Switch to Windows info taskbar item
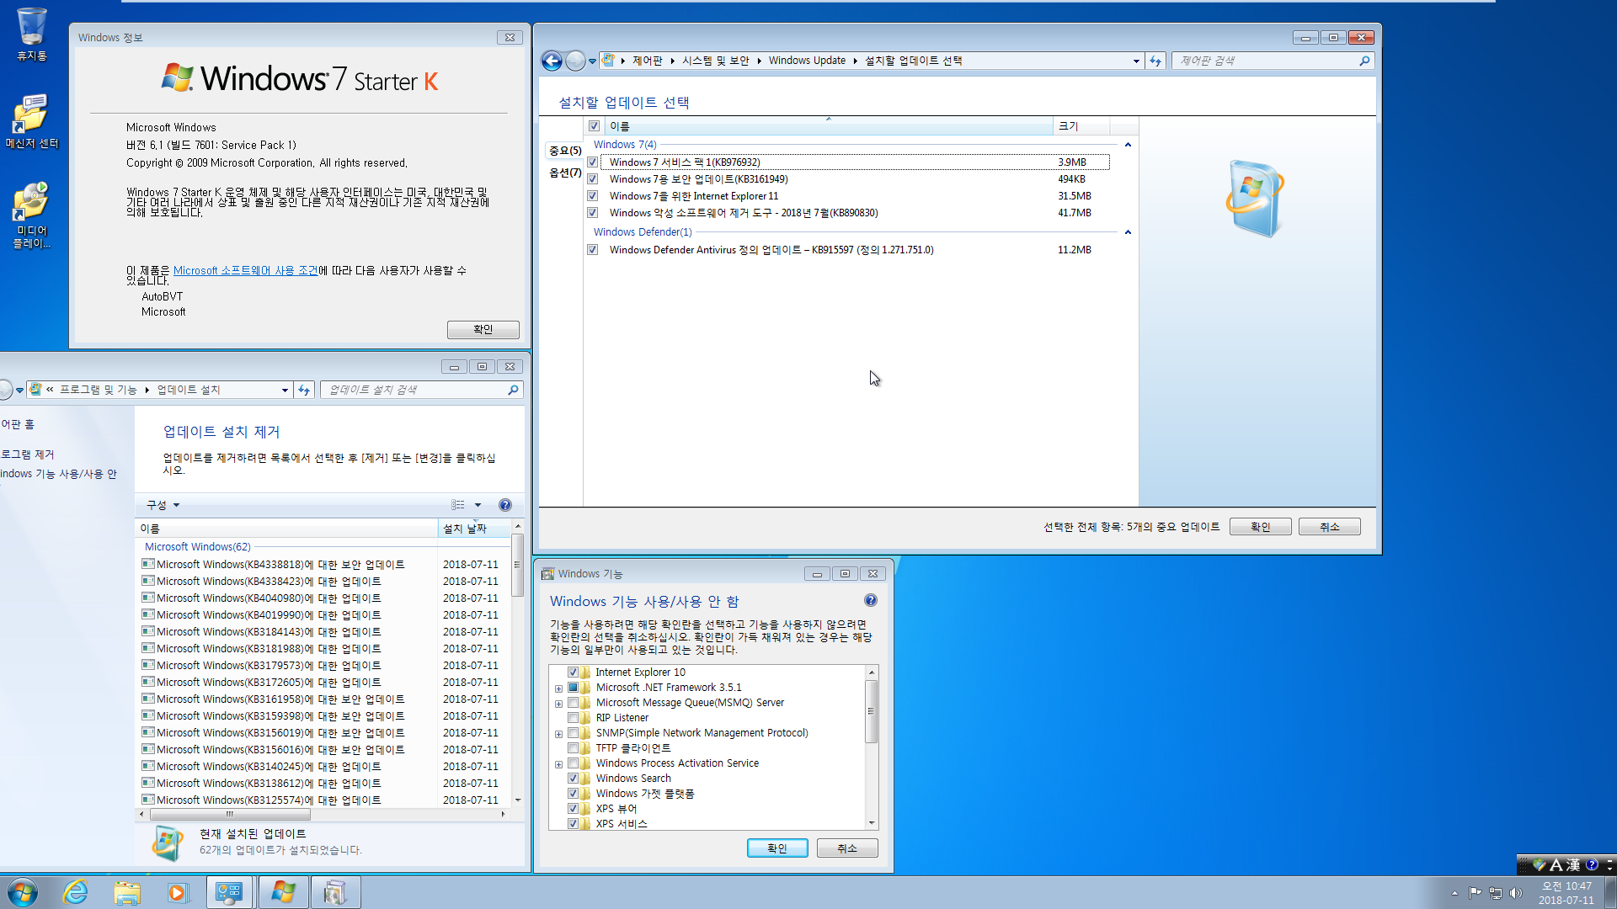This screenshot has width=1617, height=909. coord(283,892)
